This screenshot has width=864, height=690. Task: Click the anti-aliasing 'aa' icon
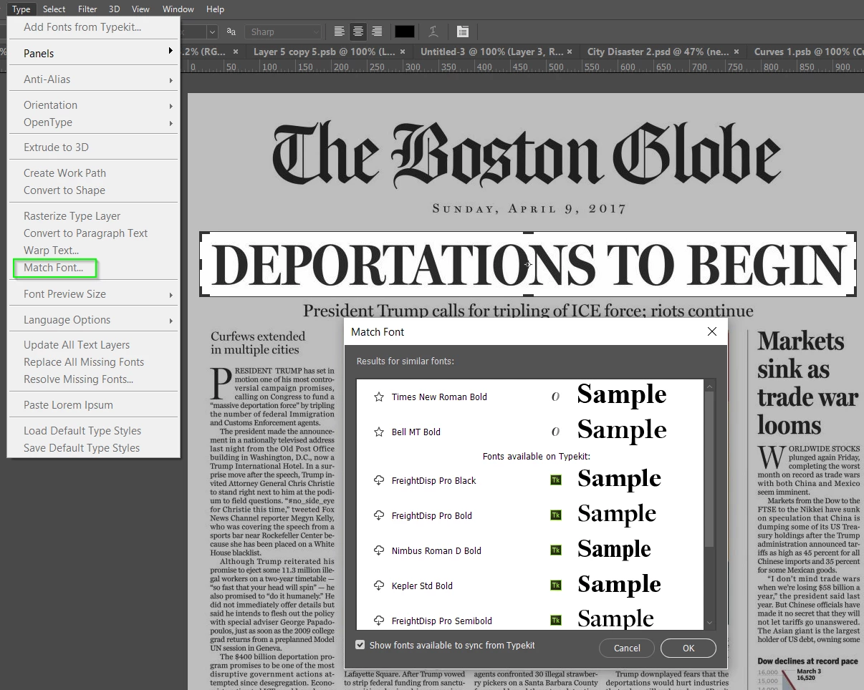(x=231, y=31)
